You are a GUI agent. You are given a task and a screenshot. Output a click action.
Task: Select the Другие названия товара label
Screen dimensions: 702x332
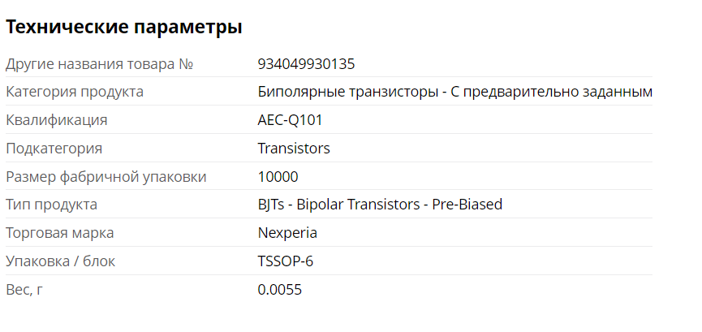click(91, 64)
